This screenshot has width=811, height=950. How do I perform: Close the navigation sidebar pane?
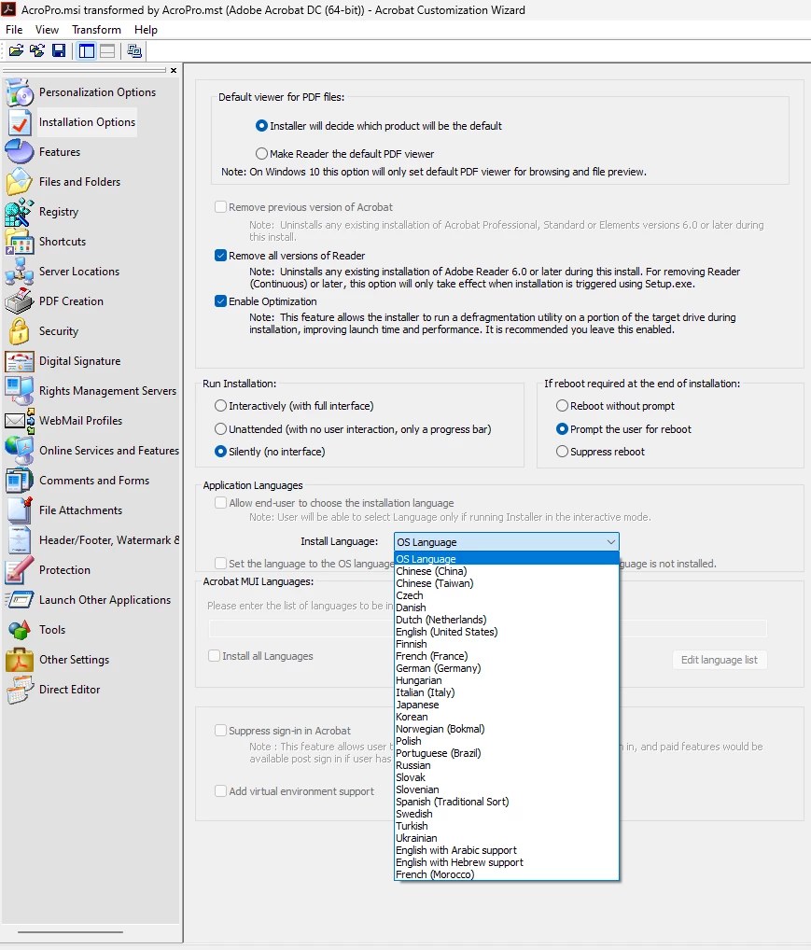(174, 70)
